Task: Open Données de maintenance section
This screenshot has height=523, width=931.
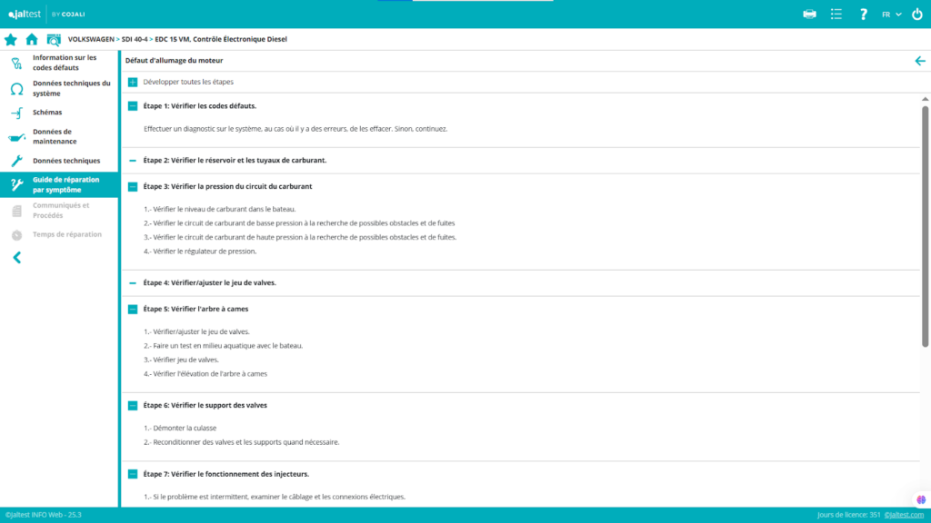Action: click(55, 136)
